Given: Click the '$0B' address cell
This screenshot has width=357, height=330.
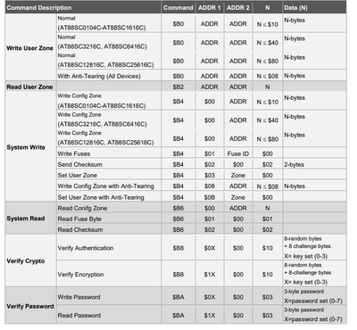Looking at the screenshot, I should (x=210, y=197).
